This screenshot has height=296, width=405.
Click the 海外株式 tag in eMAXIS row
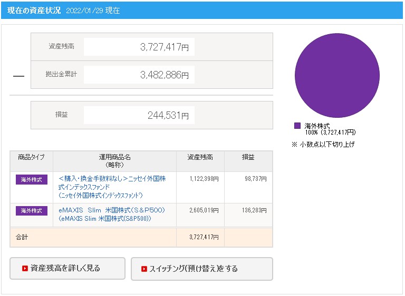click(32, 211)
